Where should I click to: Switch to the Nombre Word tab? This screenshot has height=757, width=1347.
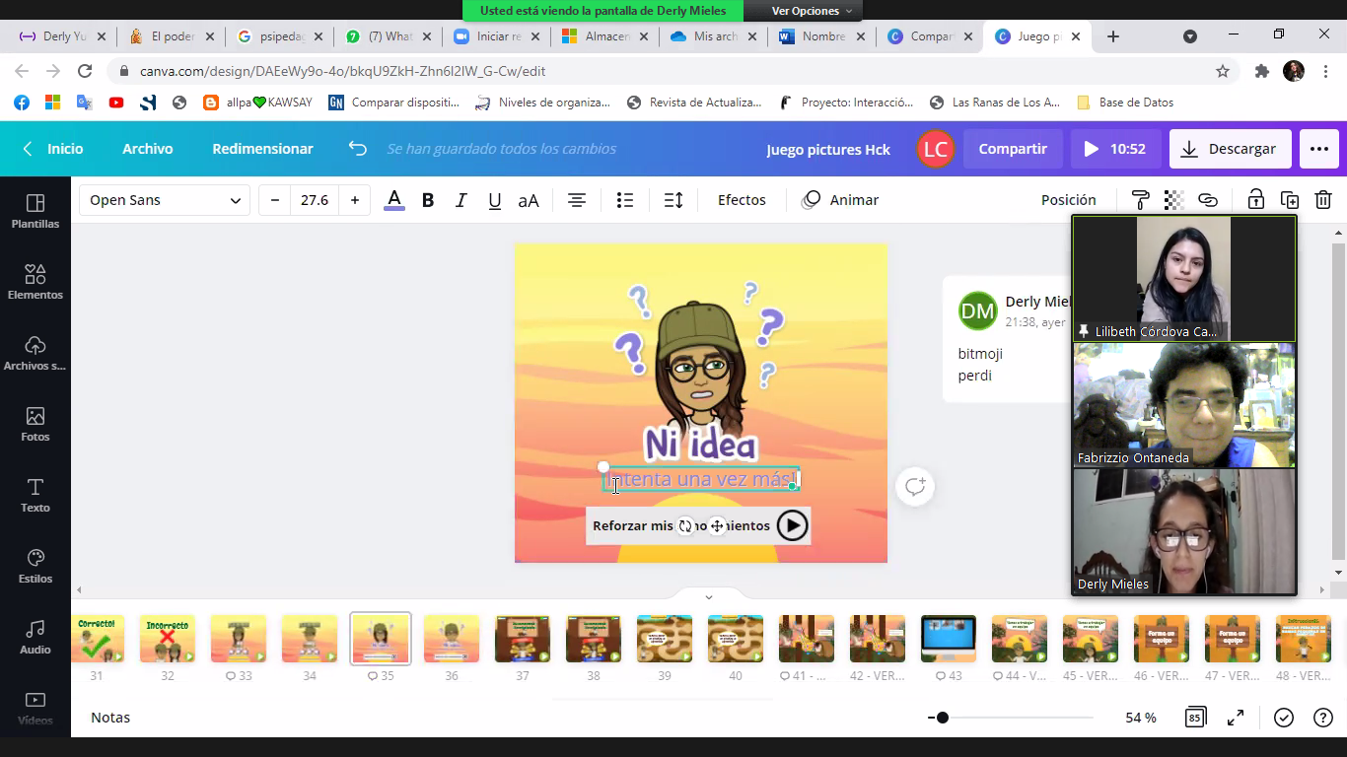[x=821, y=36]
